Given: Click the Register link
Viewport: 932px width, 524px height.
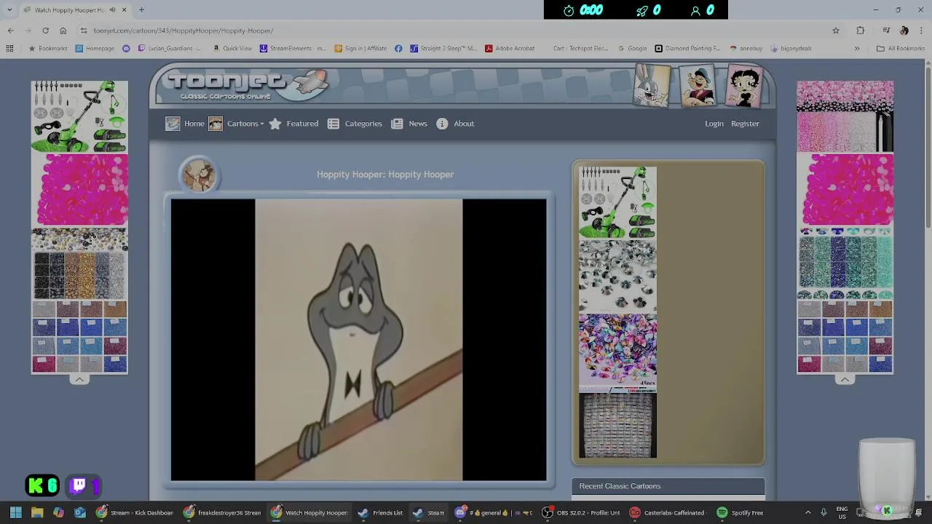Looking at the screenshot, I should [x=745, y=124].
